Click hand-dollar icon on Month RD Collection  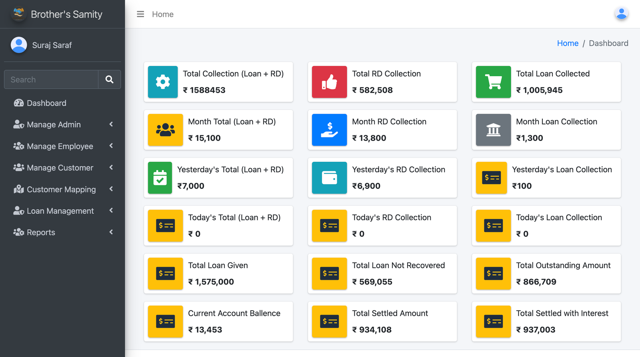tap(330, 130)
